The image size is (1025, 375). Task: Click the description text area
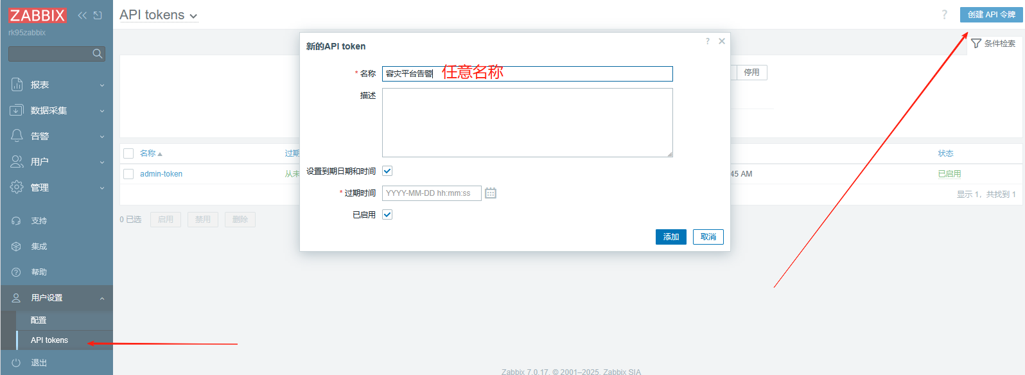[527, 123]
